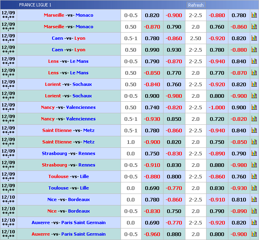The width and height of the screenshot is (259, 240).
Task: Click chart icon in Nice-Bordeaux 0.0 handicap row
Action: 254,199
